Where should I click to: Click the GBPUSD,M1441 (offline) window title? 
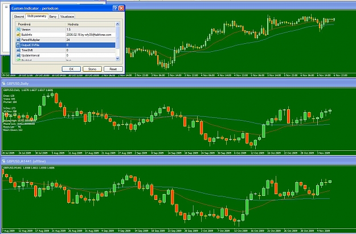26,161
